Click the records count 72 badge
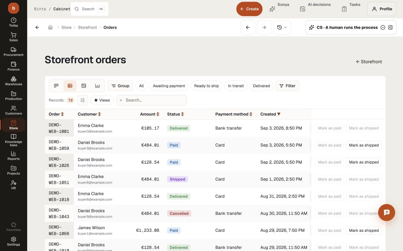 pyautogui.click(x=70, y=100)
